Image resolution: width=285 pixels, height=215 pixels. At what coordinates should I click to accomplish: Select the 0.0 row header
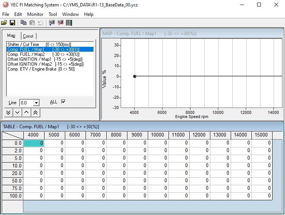13,143
